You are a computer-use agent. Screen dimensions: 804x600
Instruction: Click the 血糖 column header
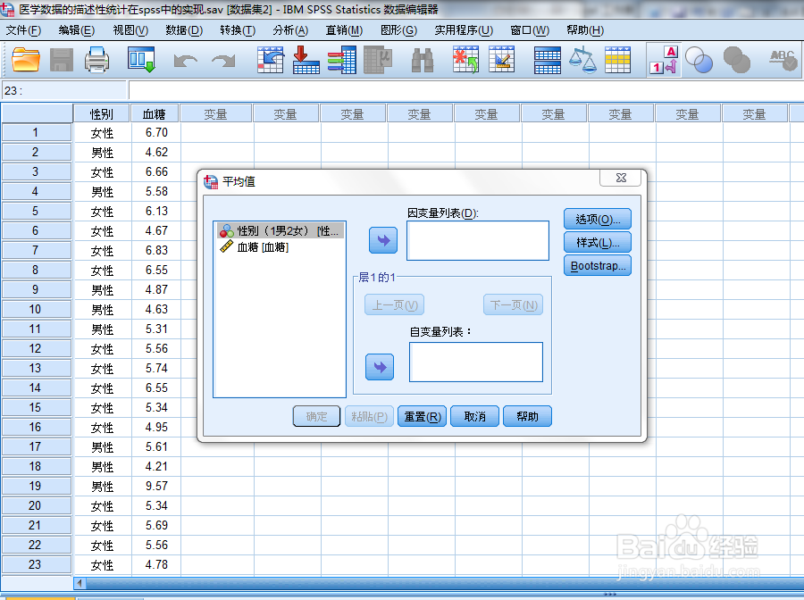pyautogui.click(x=155, y=113)
